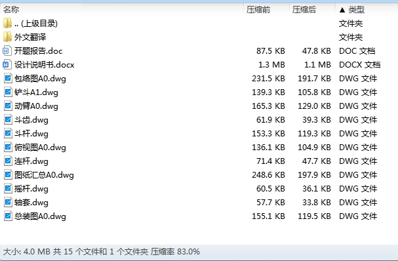Click the 1.3 MB original size value
This screenshot has width=398, height=261.
(271, 64)
